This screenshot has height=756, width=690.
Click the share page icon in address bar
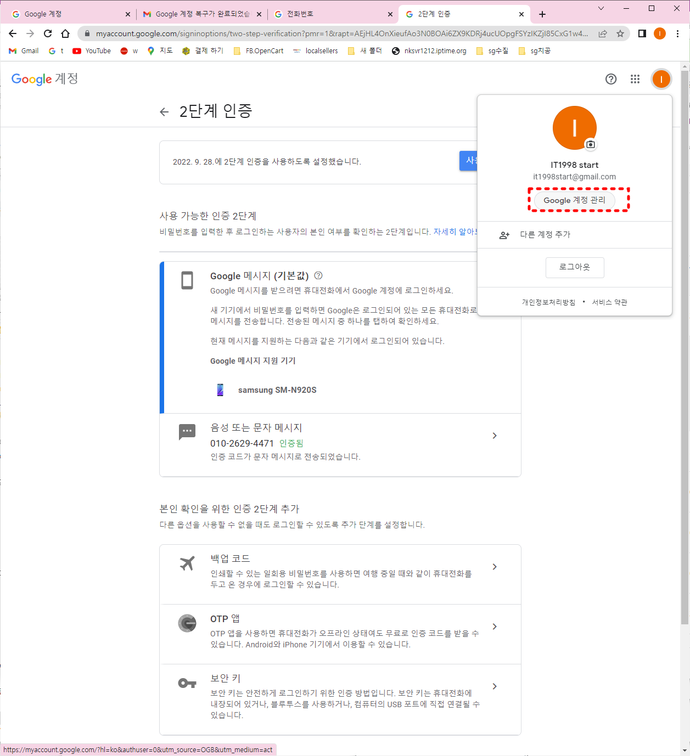603,33
